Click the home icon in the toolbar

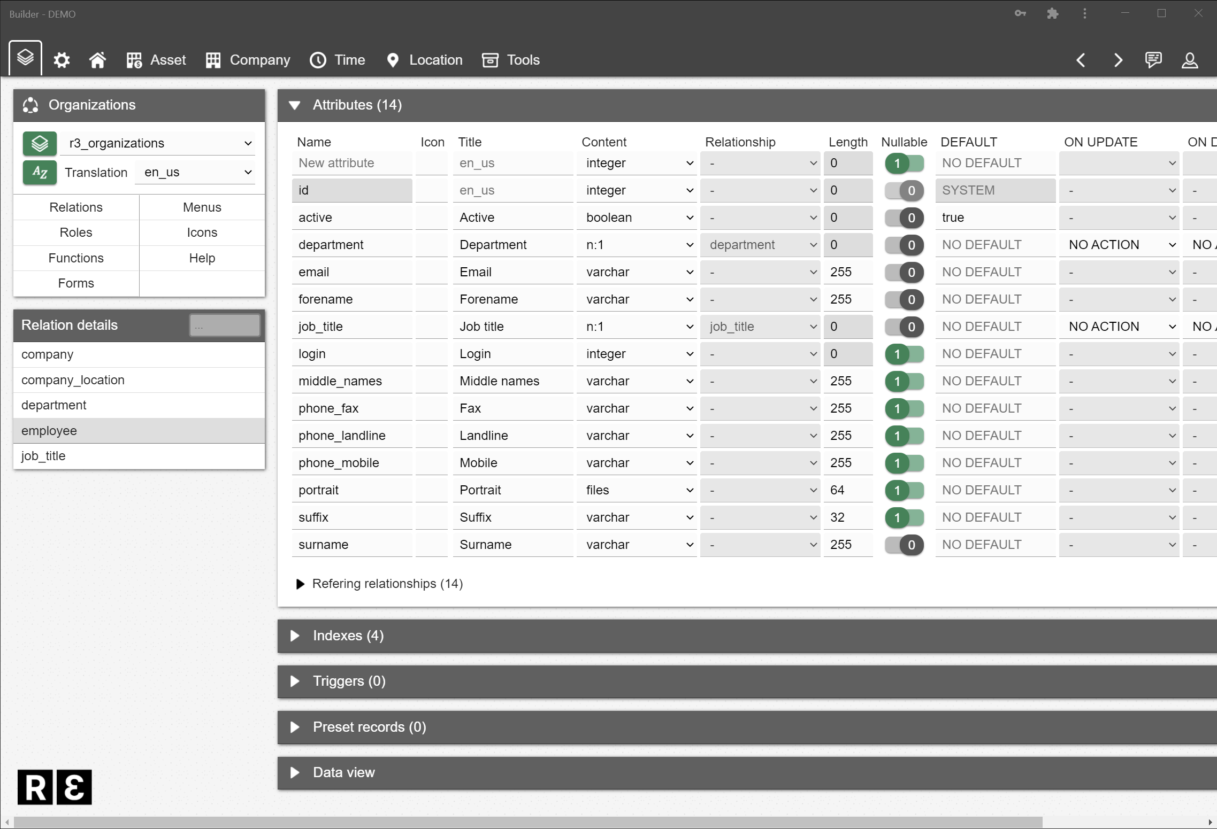click(x=97, y=60)
